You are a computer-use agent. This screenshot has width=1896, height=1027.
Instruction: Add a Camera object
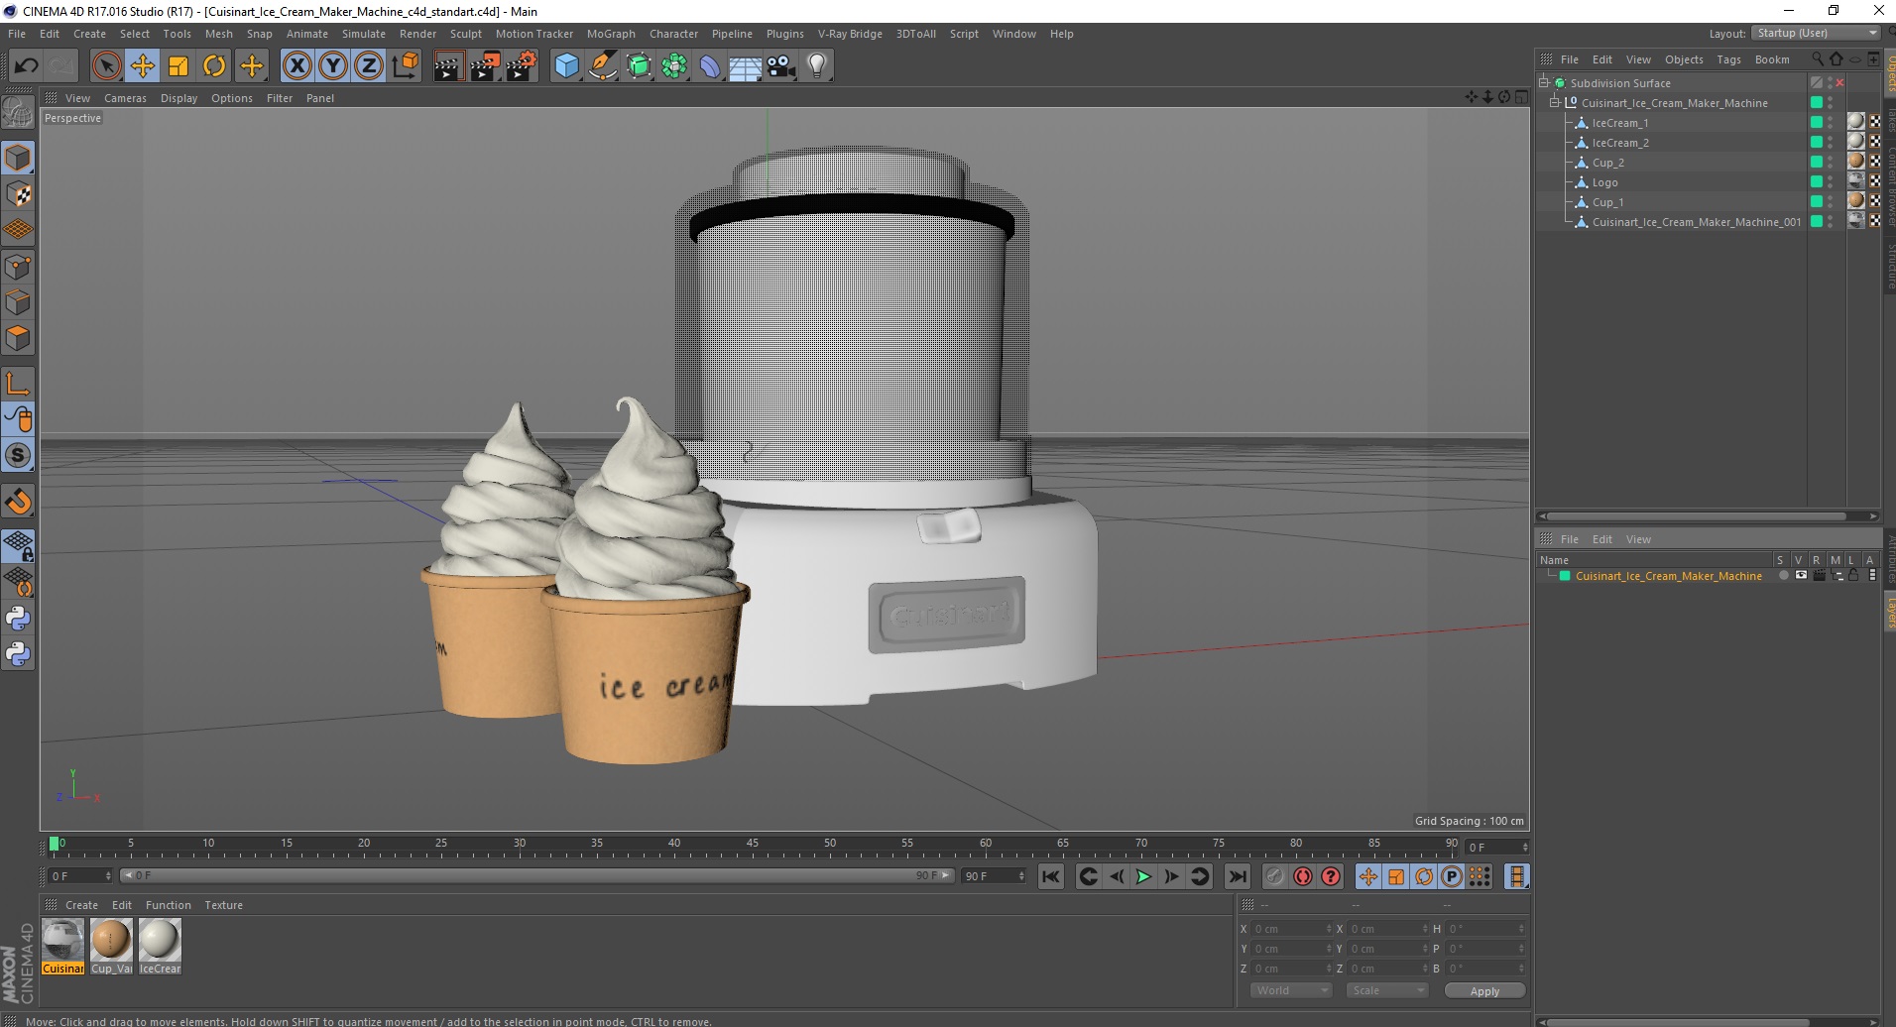(x=781, y=66)
